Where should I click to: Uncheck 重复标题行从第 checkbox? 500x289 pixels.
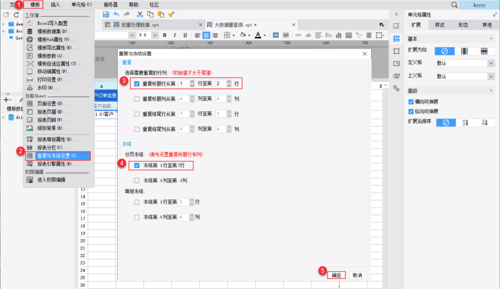[x=137, y=84]
